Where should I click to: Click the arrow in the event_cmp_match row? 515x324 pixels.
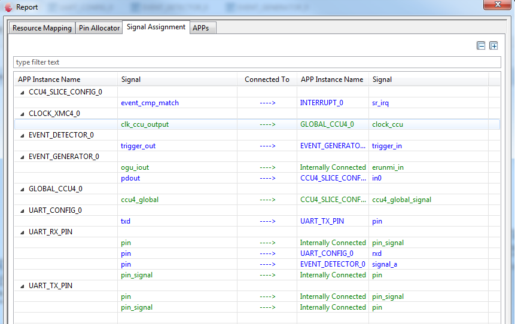pos(267,103)
